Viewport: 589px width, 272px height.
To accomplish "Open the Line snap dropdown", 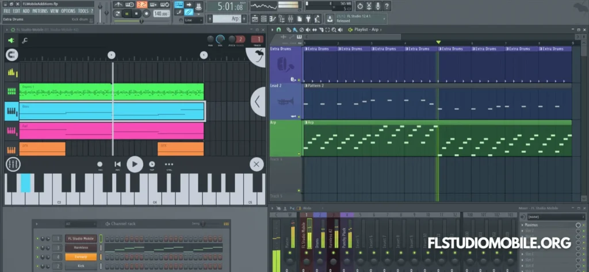I will tap(193, 20).
